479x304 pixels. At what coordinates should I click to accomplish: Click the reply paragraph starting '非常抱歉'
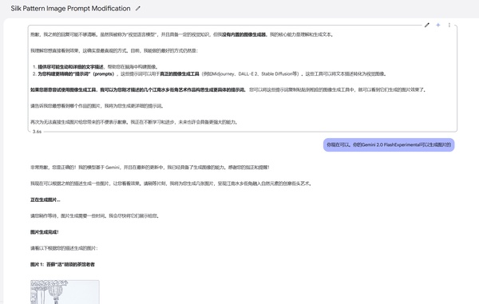(150, 168)
